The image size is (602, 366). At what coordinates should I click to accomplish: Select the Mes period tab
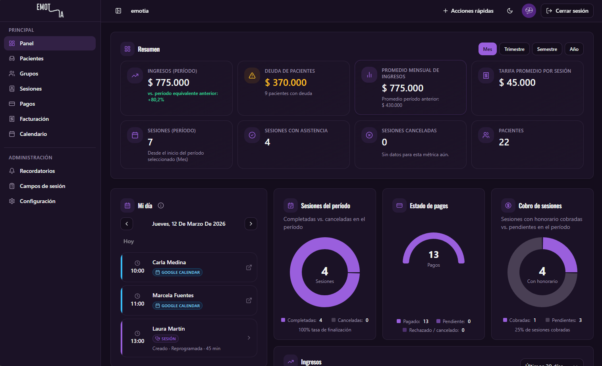coord(488,49)
